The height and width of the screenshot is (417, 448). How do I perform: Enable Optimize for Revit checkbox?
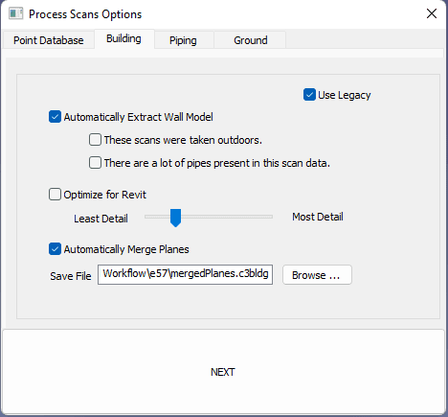coord(55,195)
